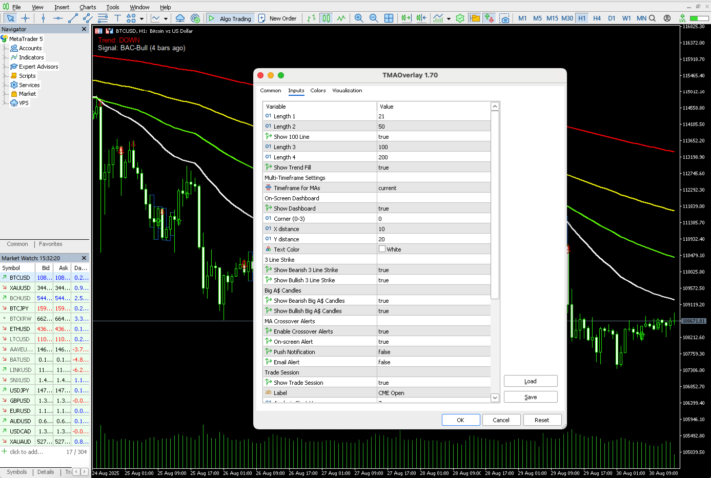Select the H4 timeframe
This screenshot has height=478, width=711.
[x=597, y=18]
